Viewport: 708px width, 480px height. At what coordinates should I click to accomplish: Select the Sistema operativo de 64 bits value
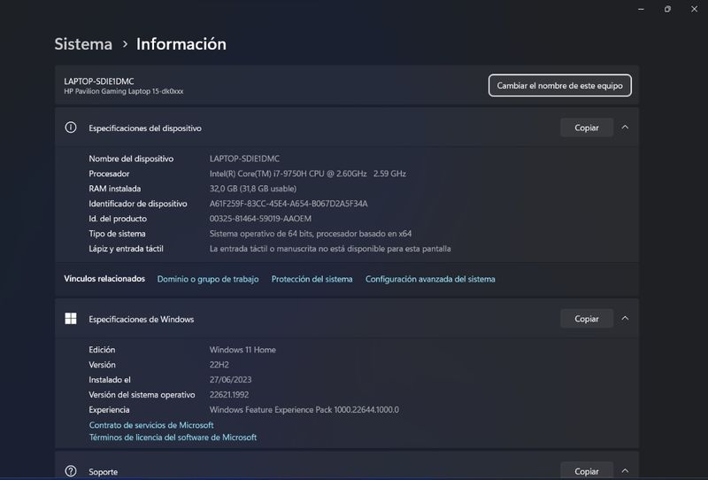[x=311, y=234]
